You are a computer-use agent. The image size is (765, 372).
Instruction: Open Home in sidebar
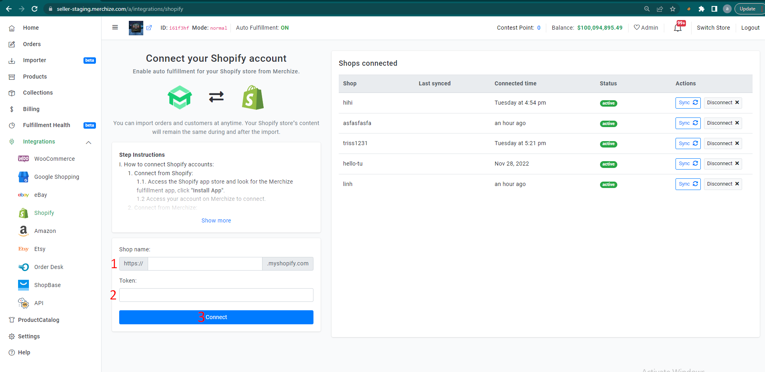pos(31,28)
